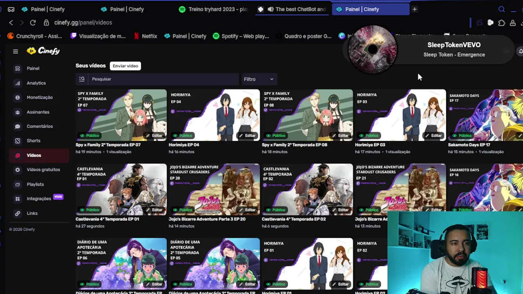Switch to first Painel | Cinefy tab
The height and width of the screenshot is (294, 523).
tap(43, 9)
